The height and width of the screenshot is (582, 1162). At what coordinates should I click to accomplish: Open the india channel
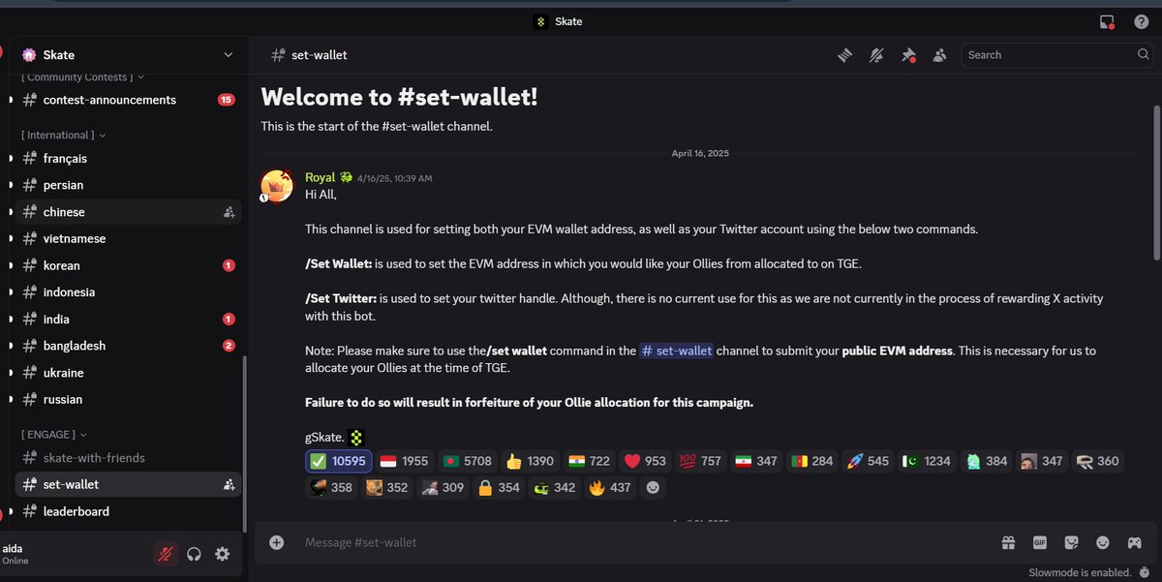[x=128, y=319]
